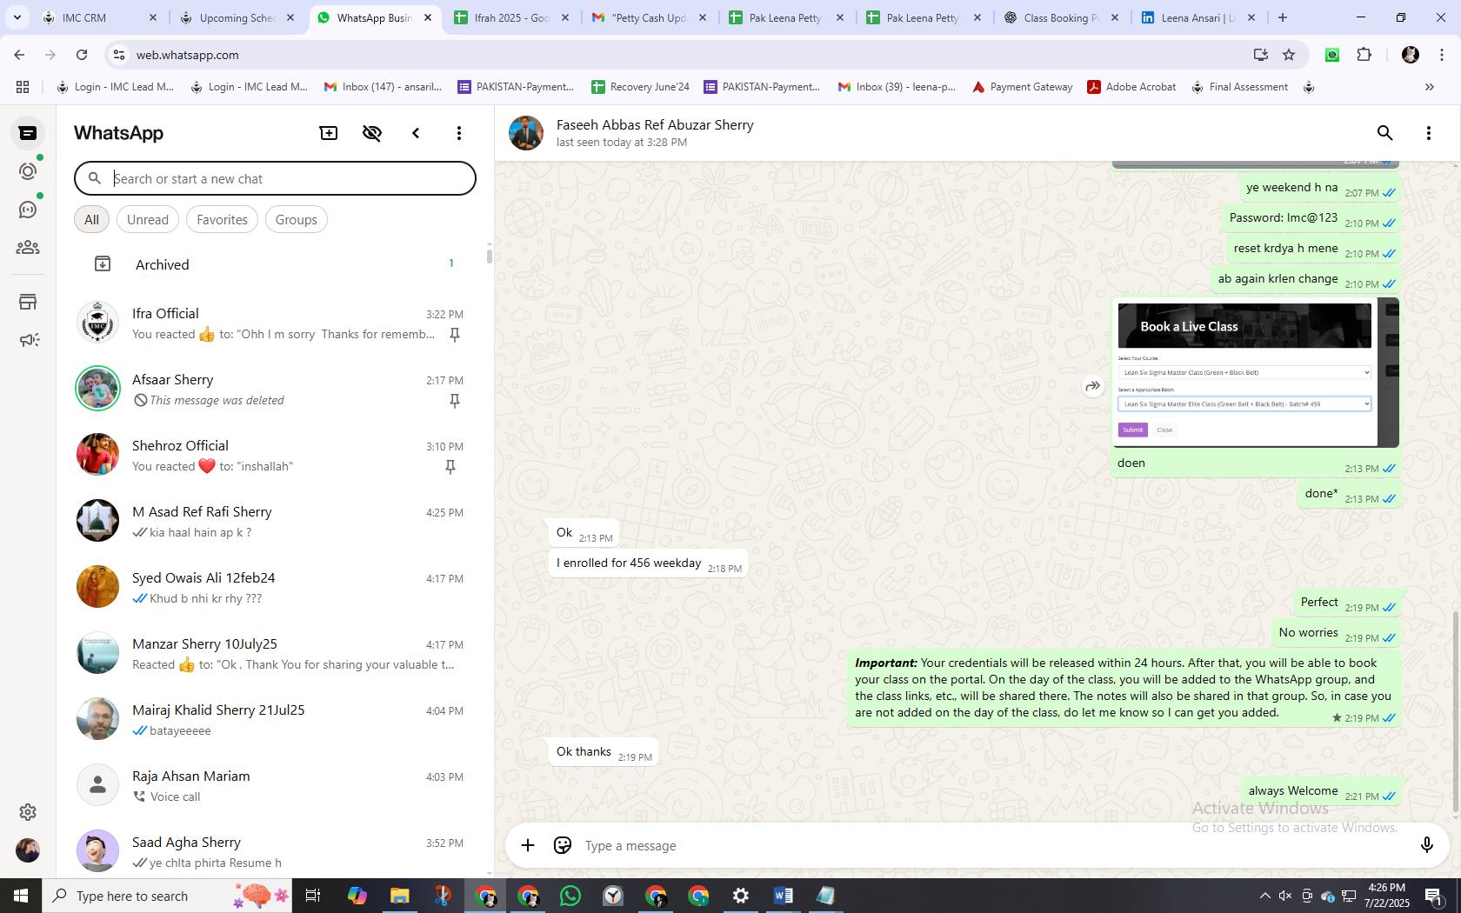Click the attach plus icon
The image size is (1461, 913).
pyautogui.click(x=527, y=845)
